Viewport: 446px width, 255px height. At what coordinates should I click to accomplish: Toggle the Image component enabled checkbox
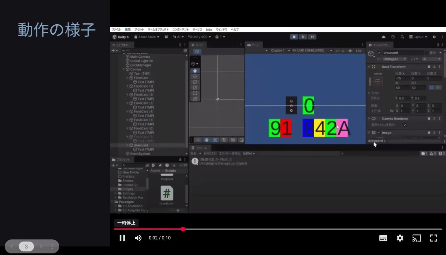pos(379,133)
